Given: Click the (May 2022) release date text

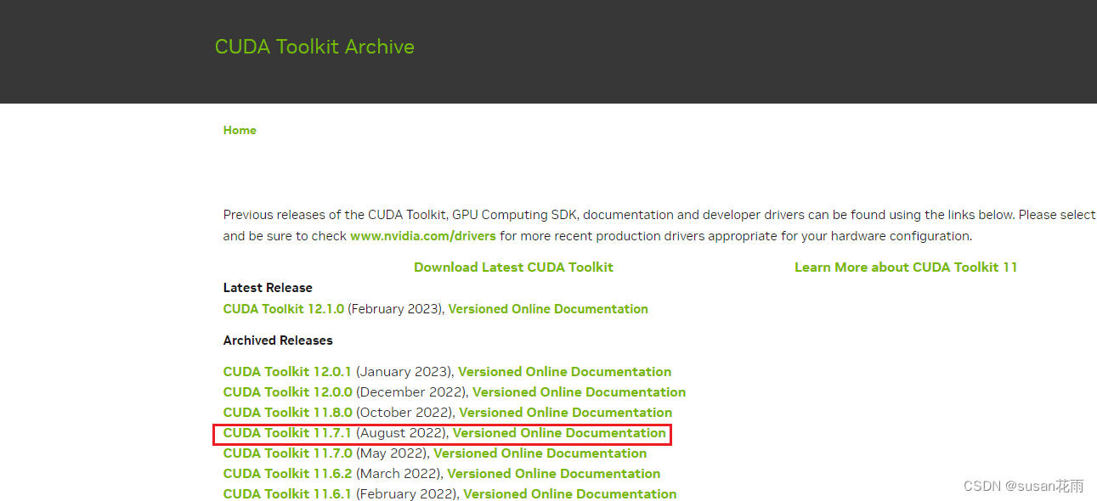Looking at the screenshot, I should pyautogui.click(x=392, y=453).
